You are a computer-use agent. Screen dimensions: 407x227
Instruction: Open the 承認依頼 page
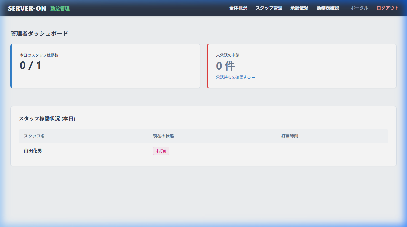pos(299,8)
